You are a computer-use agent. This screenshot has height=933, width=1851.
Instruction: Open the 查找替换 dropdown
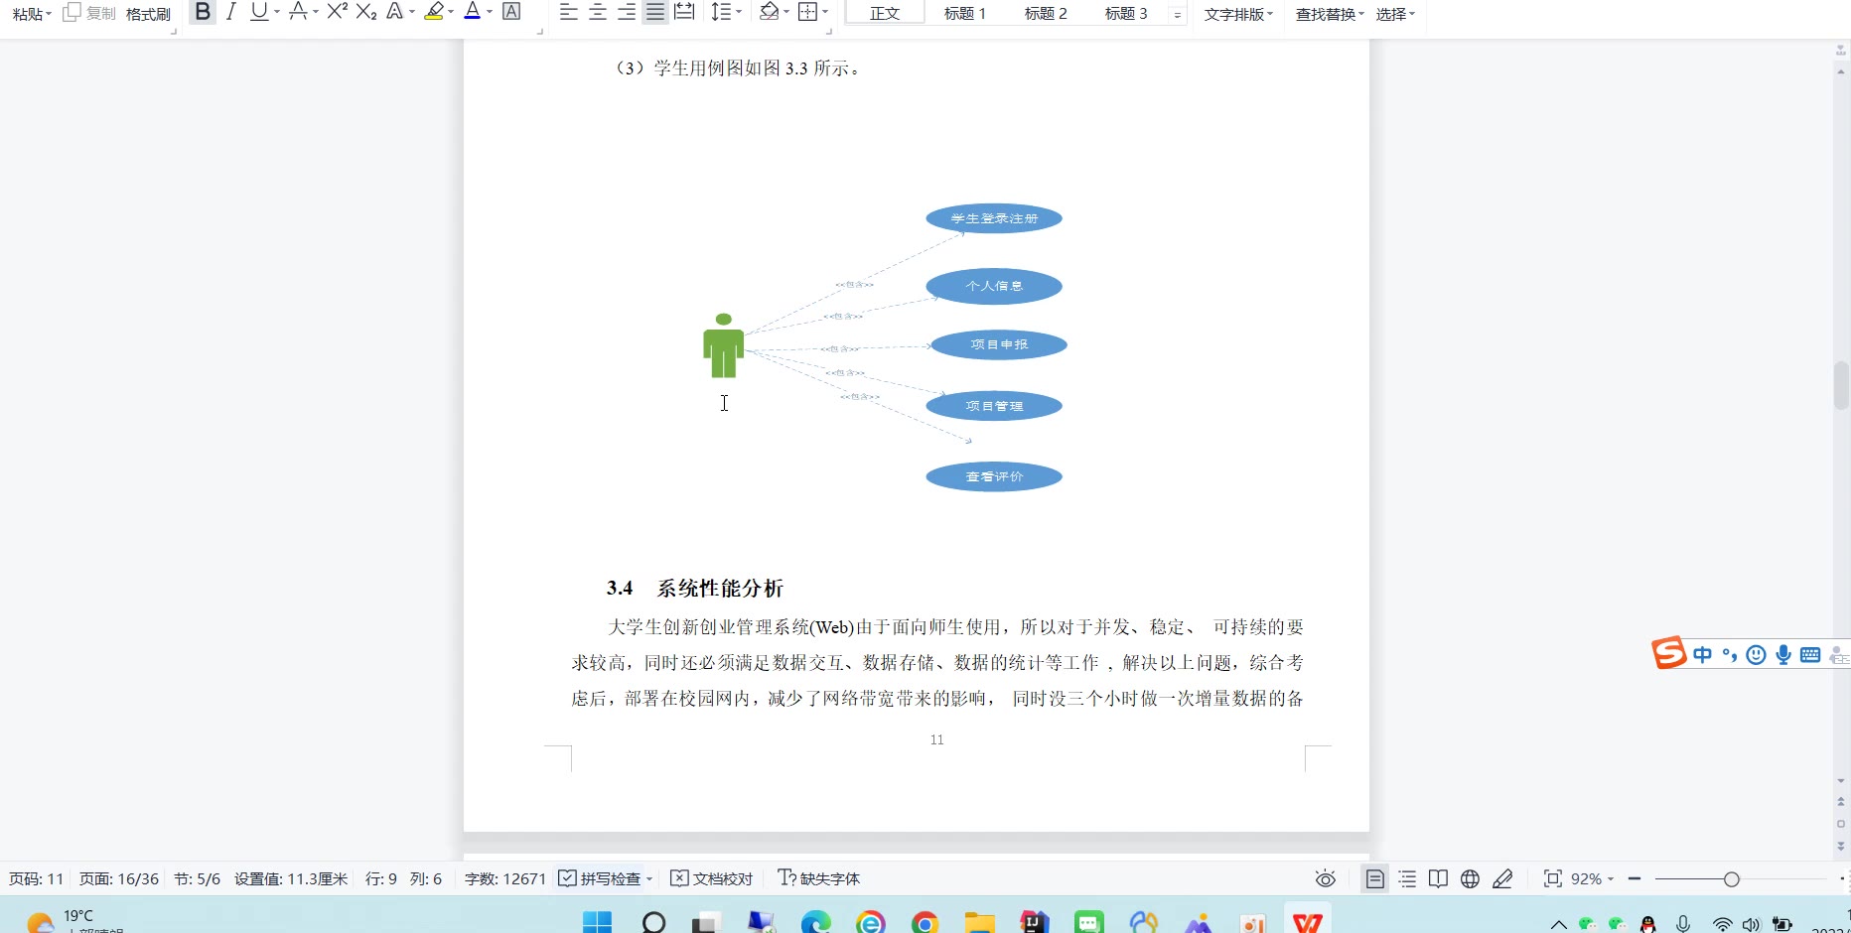1330,14
